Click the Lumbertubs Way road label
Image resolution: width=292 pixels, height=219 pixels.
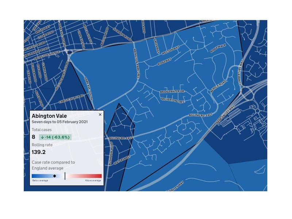(241, 72)
